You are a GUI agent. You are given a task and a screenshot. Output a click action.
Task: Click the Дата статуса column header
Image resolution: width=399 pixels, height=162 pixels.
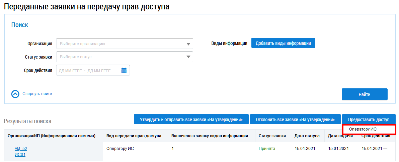(x=307, y=136)
